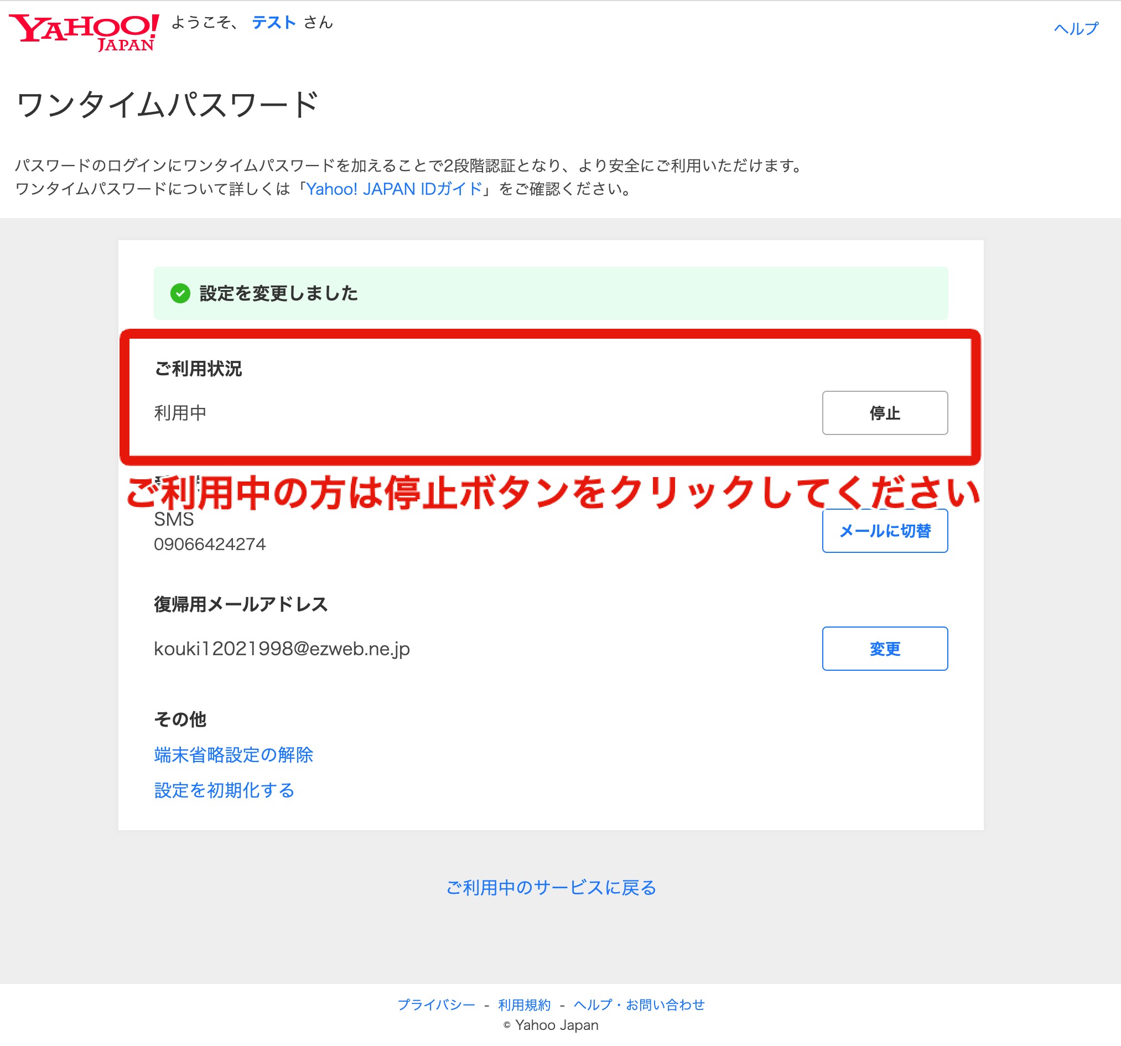This screenshot has width=1121, height=1046.
Task: Select the email kouki12021998@ezweb.ne.jp
Action: click(283, 649)
